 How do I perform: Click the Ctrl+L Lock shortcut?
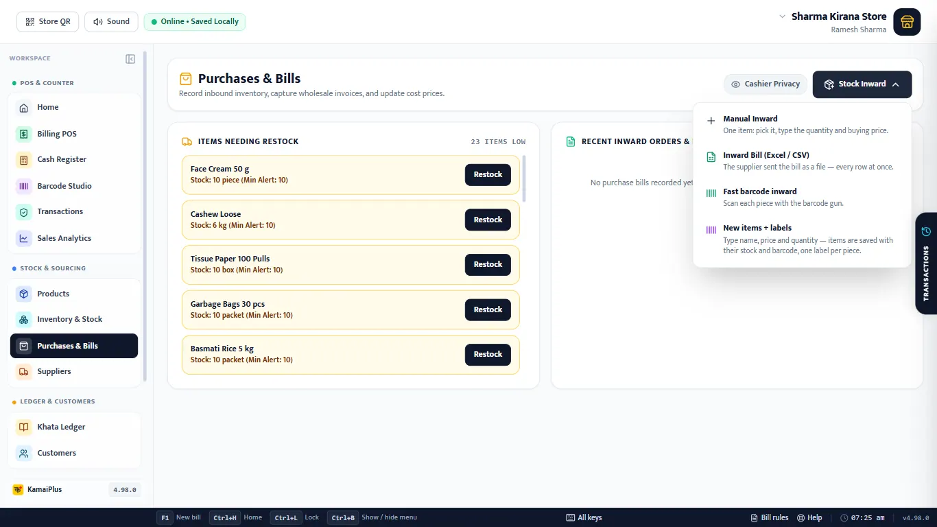pos(295,517)
